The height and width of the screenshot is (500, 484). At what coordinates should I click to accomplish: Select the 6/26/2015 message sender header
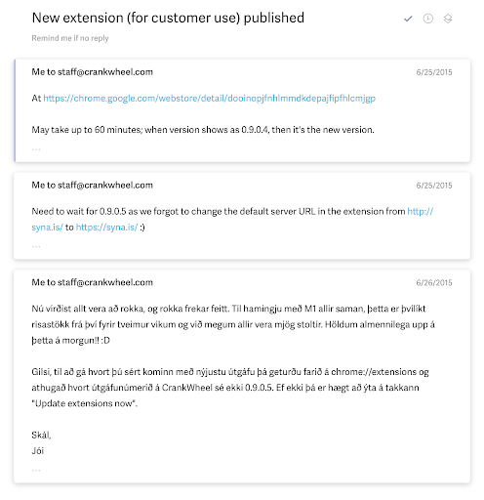coord(92,282)
